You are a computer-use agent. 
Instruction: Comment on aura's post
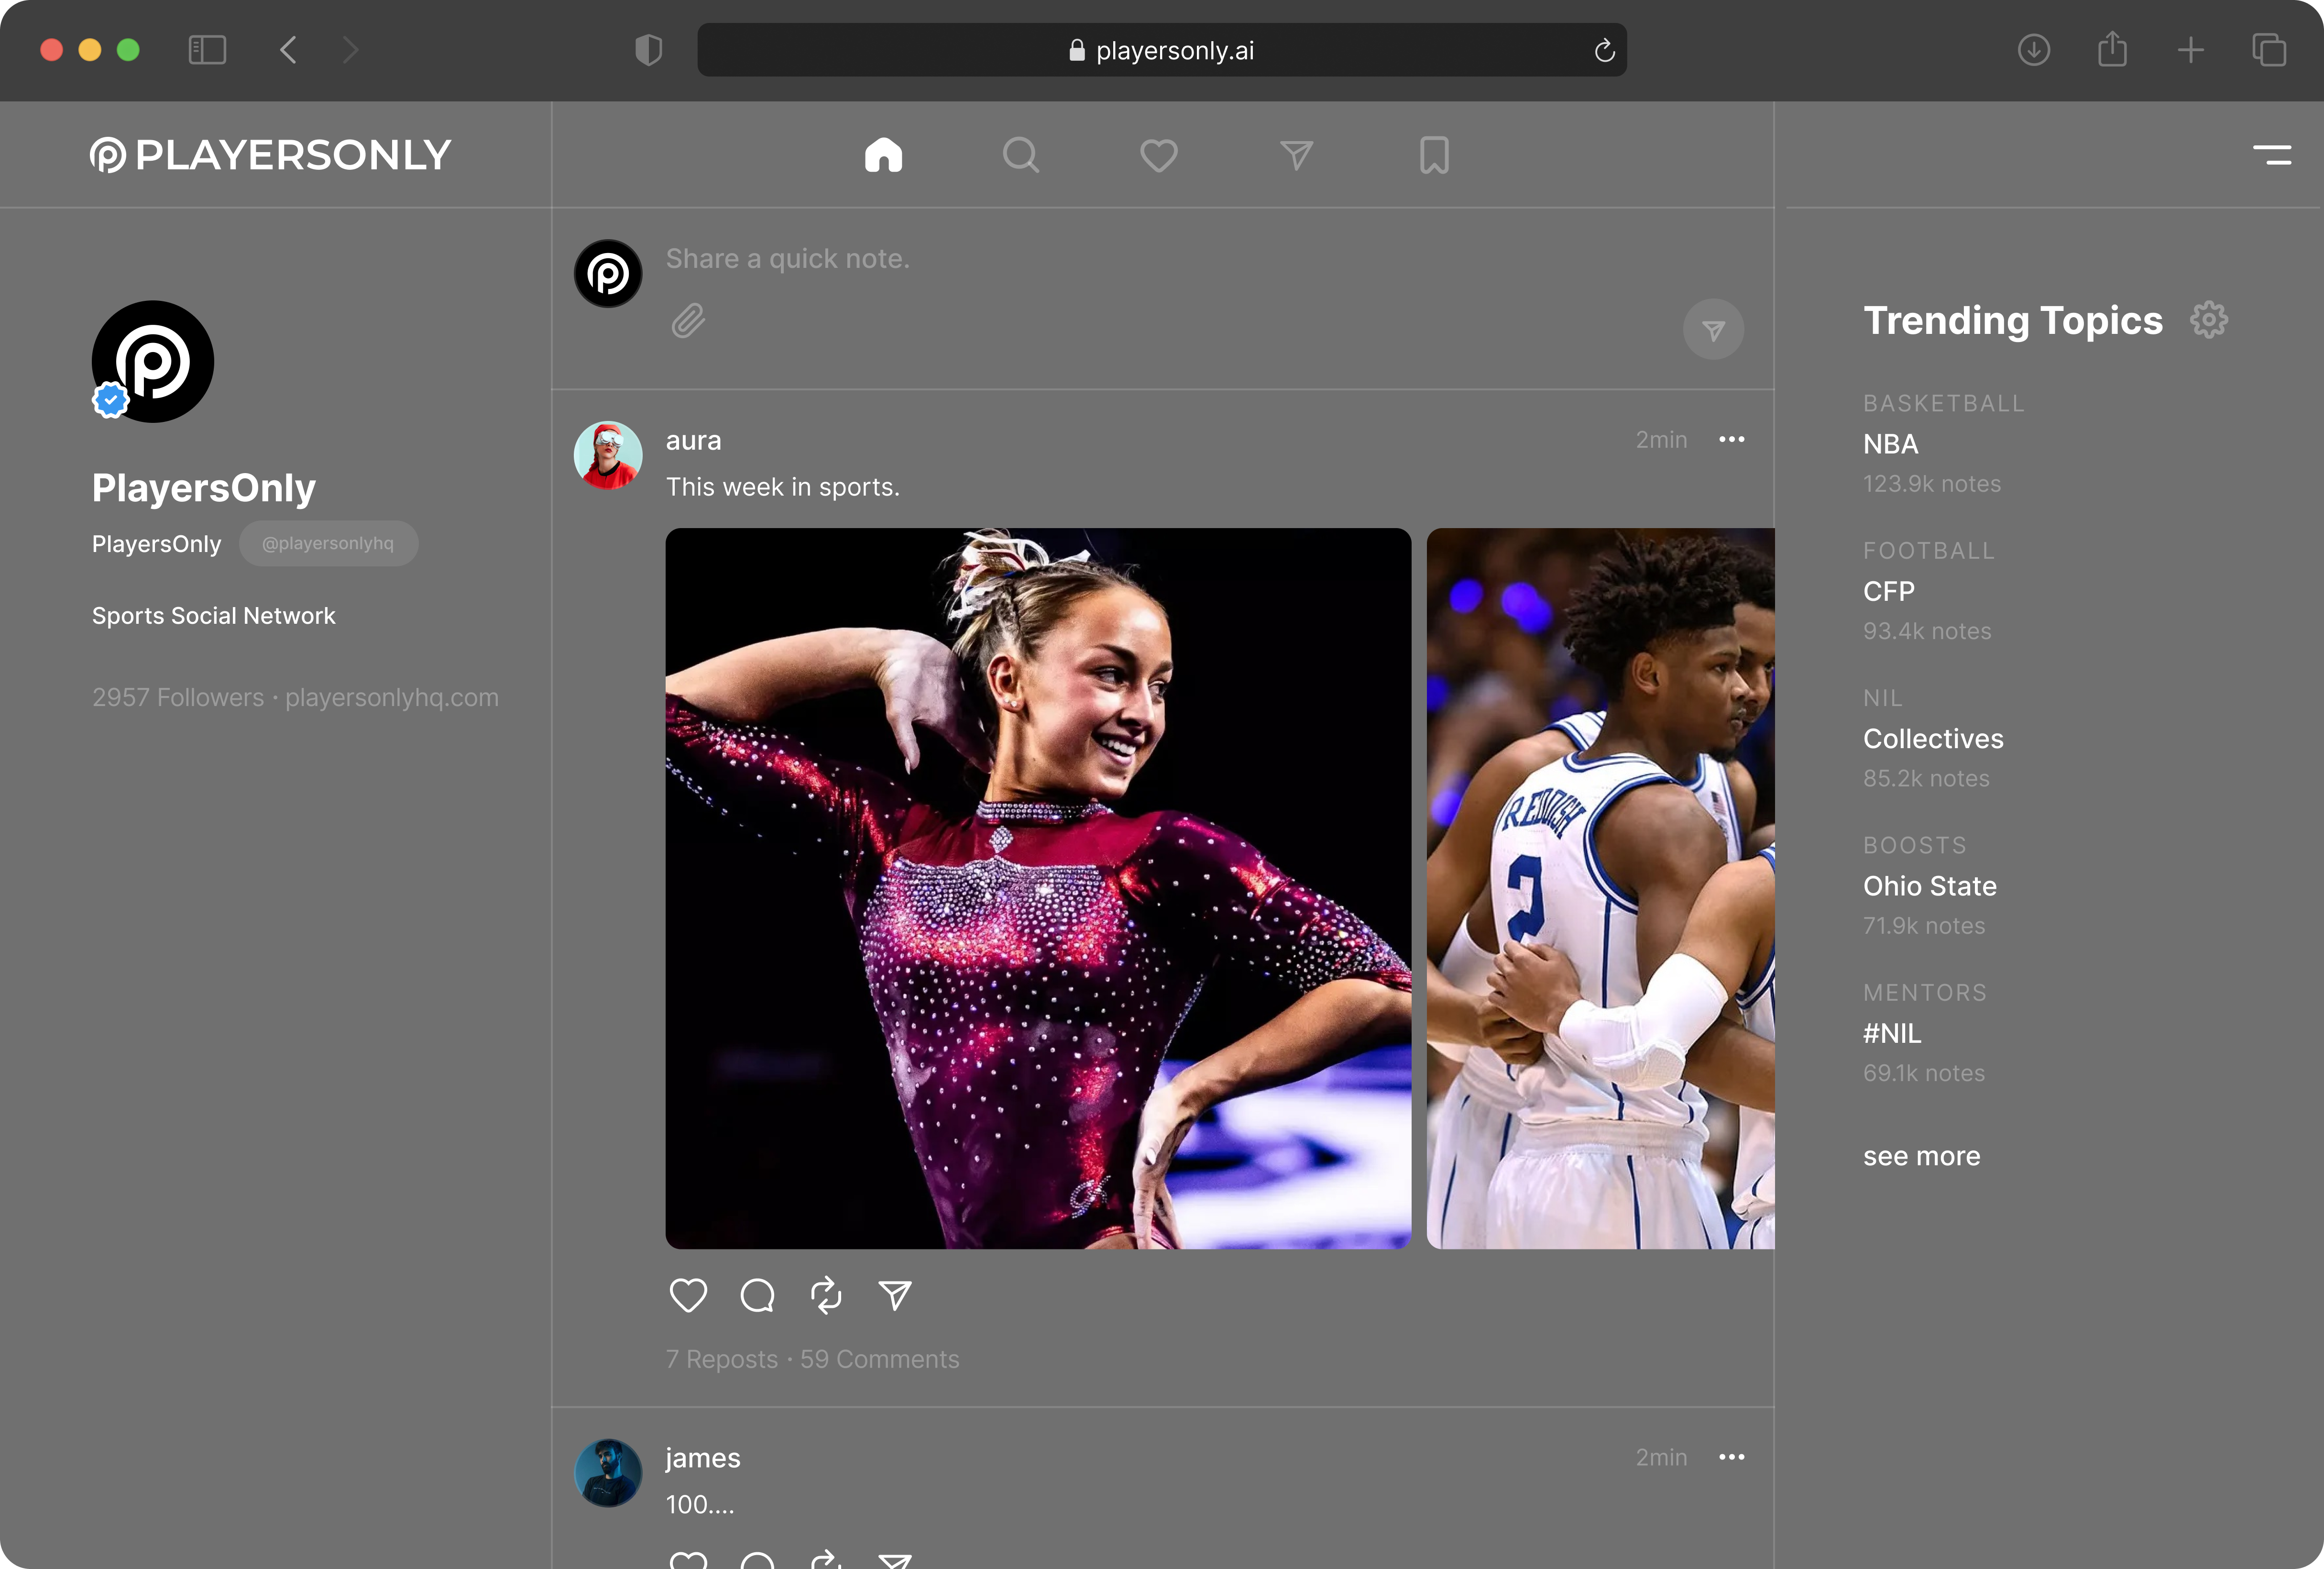point(757,1295)
